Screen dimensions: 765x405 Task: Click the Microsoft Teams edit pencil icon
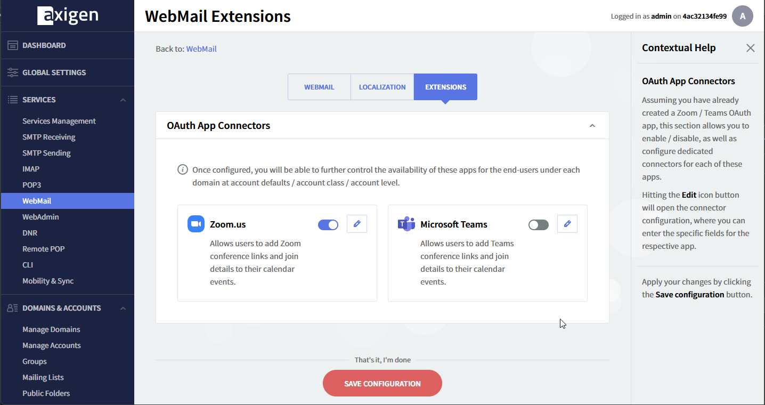[567, 224]
